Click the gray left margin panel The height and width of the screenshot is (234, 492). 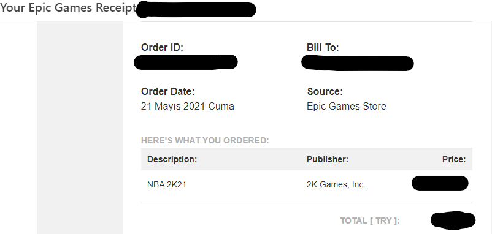point(80,128)
